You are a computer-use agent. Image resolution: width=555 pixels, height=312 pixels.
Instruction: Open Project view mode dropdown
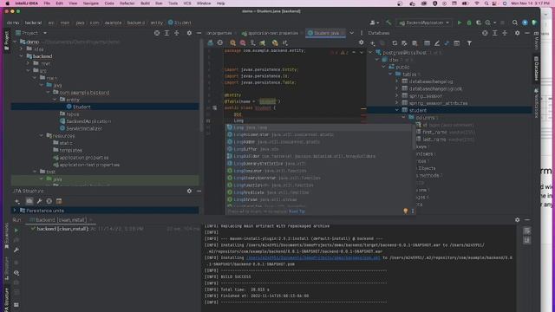(x=45, y=33)
